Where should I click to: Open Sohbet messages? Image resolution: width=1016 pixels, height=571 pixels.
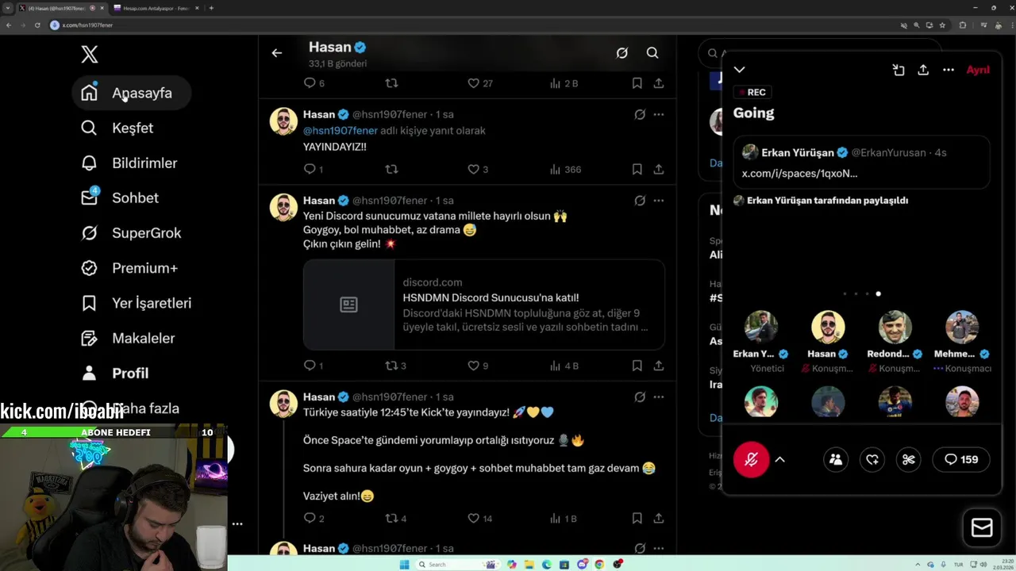pos(120,197)
